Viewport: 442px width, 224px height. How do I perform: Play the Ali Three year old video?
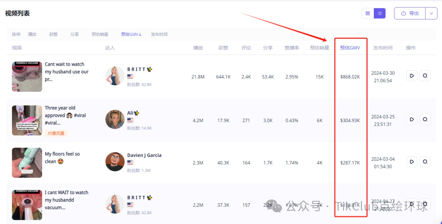pos(412,119)
